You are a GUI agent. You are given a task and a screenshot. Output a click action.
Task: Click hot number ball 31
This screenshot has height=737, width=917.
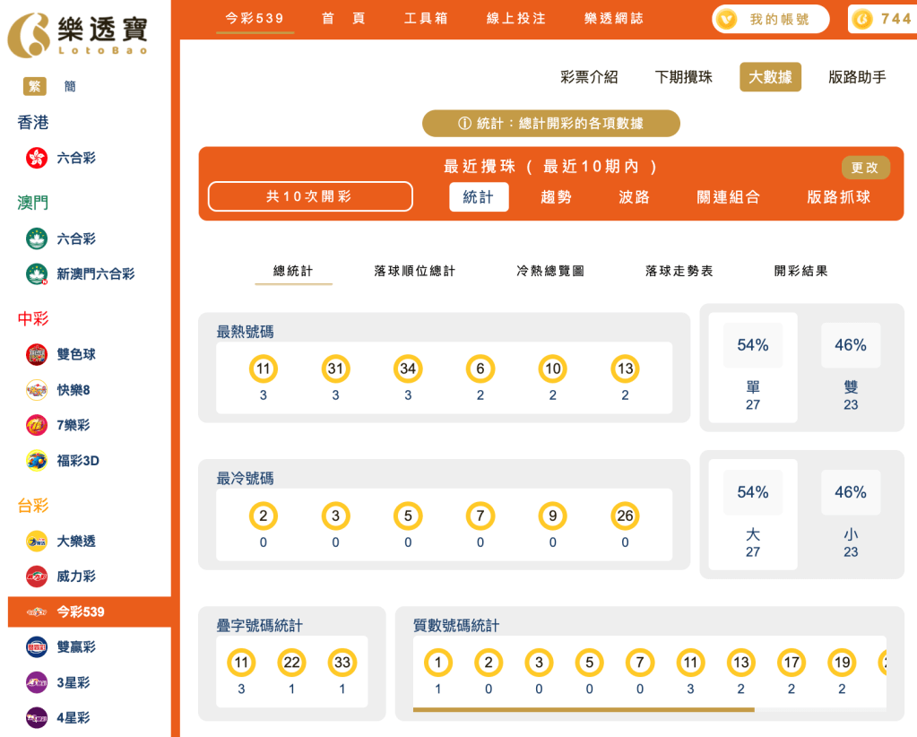[x=335, y=369]
